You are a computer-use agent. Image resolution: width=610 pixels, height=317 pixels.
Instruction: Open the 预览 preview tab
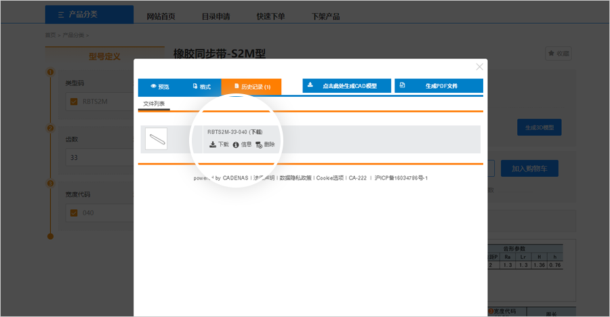click(159, 87)
